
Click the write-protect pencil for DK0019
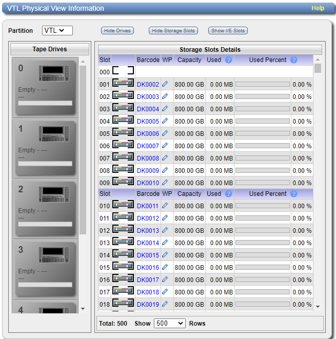pyautogui.click(x=165, y=304)
